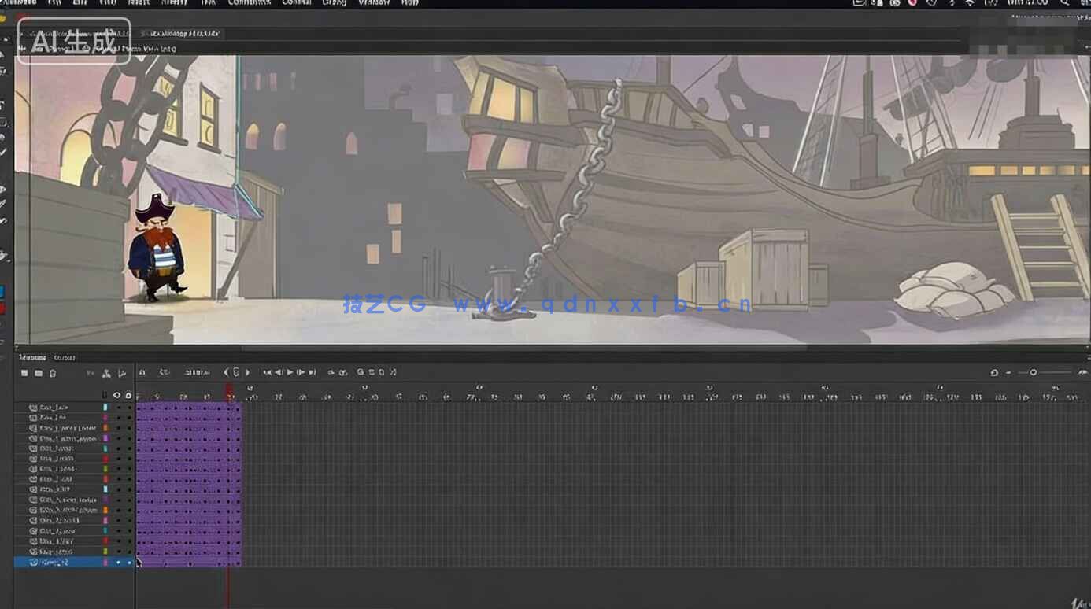Image resolution: width=1091 pixels, height=609 pixels.
Task: Click the Play button in the timeline toolbar
Action: (x=290, y=372)
